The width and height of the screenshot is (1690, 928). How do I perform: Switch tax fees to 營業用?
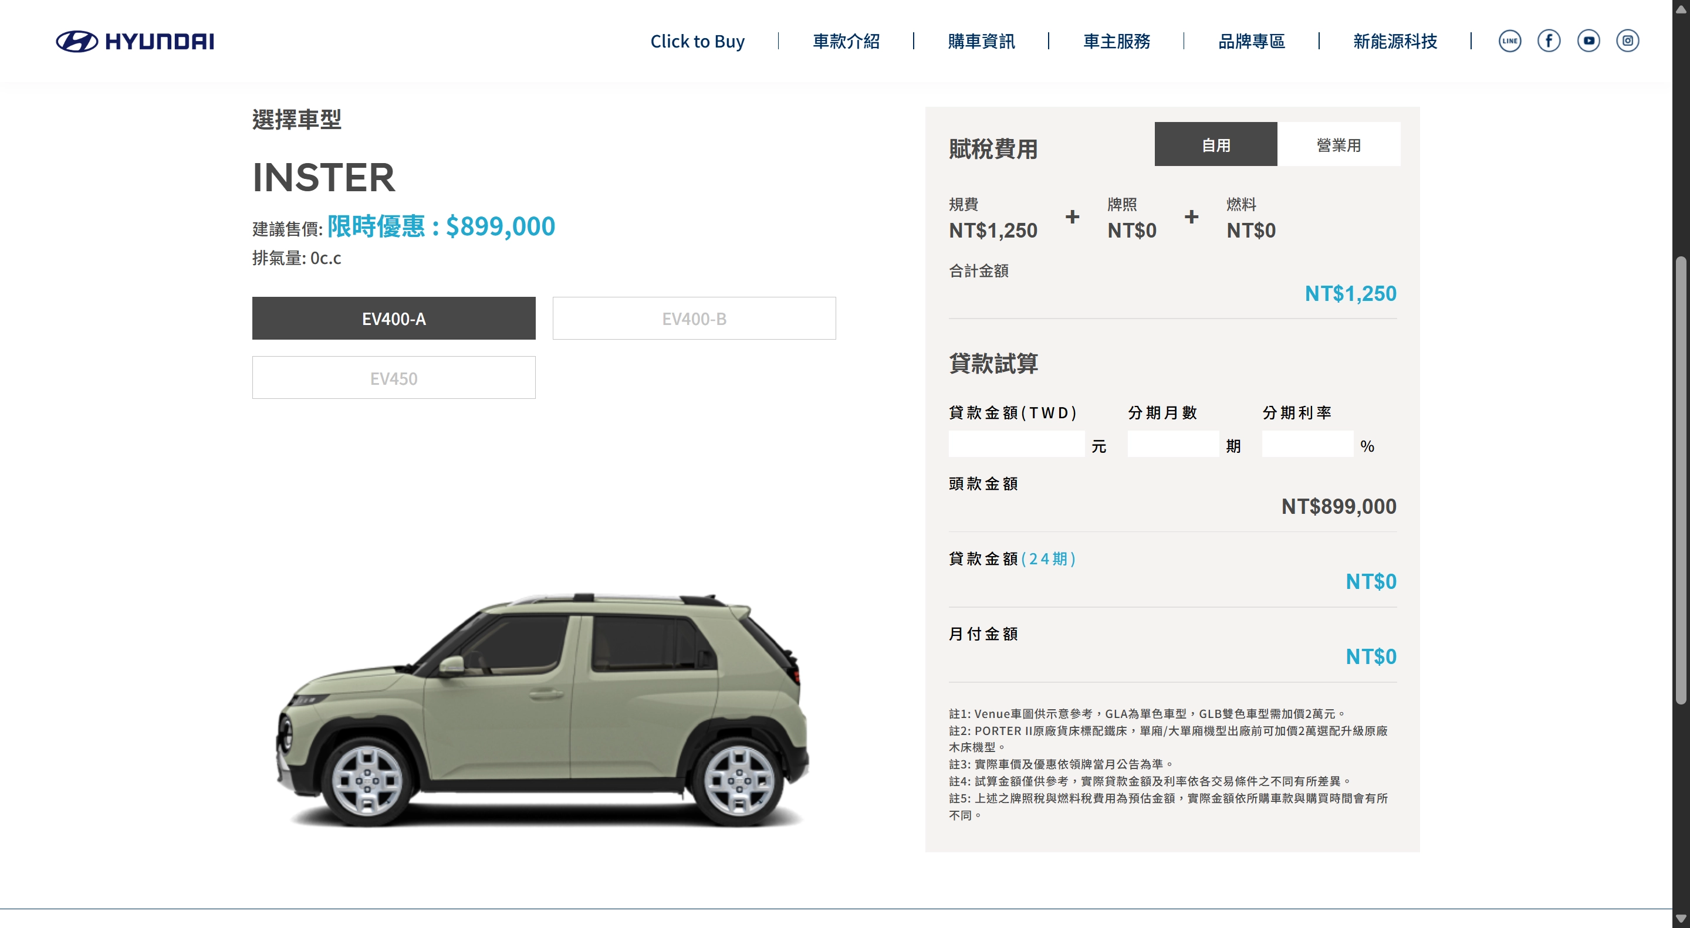coord(1339,144)
